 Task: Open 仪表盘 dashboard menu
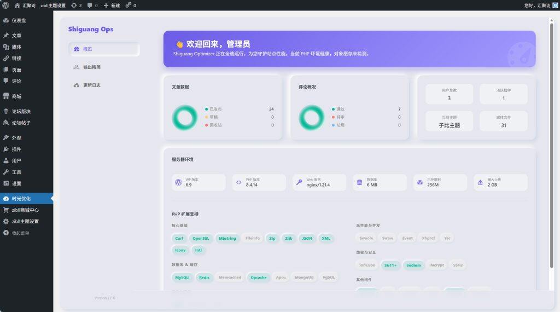pyautogui.click(x=26, y=20)
